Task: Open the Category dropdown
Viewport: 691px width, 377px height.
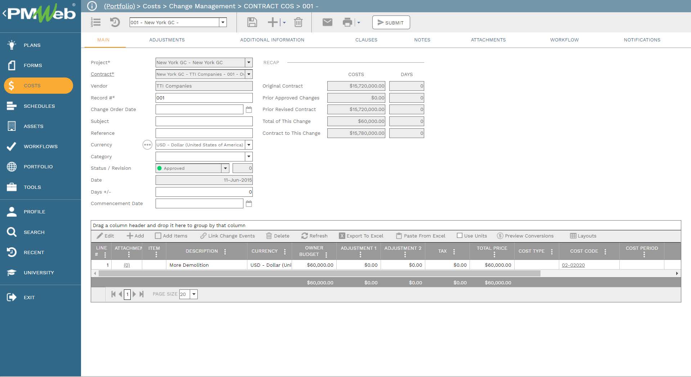Action: pos(249,156)
